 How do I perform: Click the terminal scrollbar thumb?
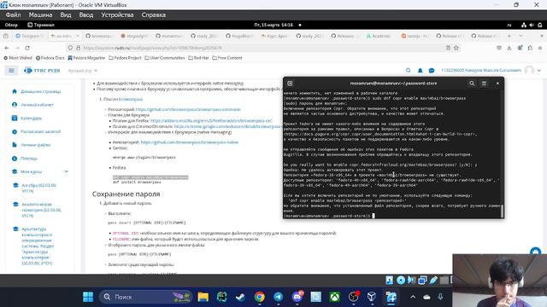click(502, 211)
